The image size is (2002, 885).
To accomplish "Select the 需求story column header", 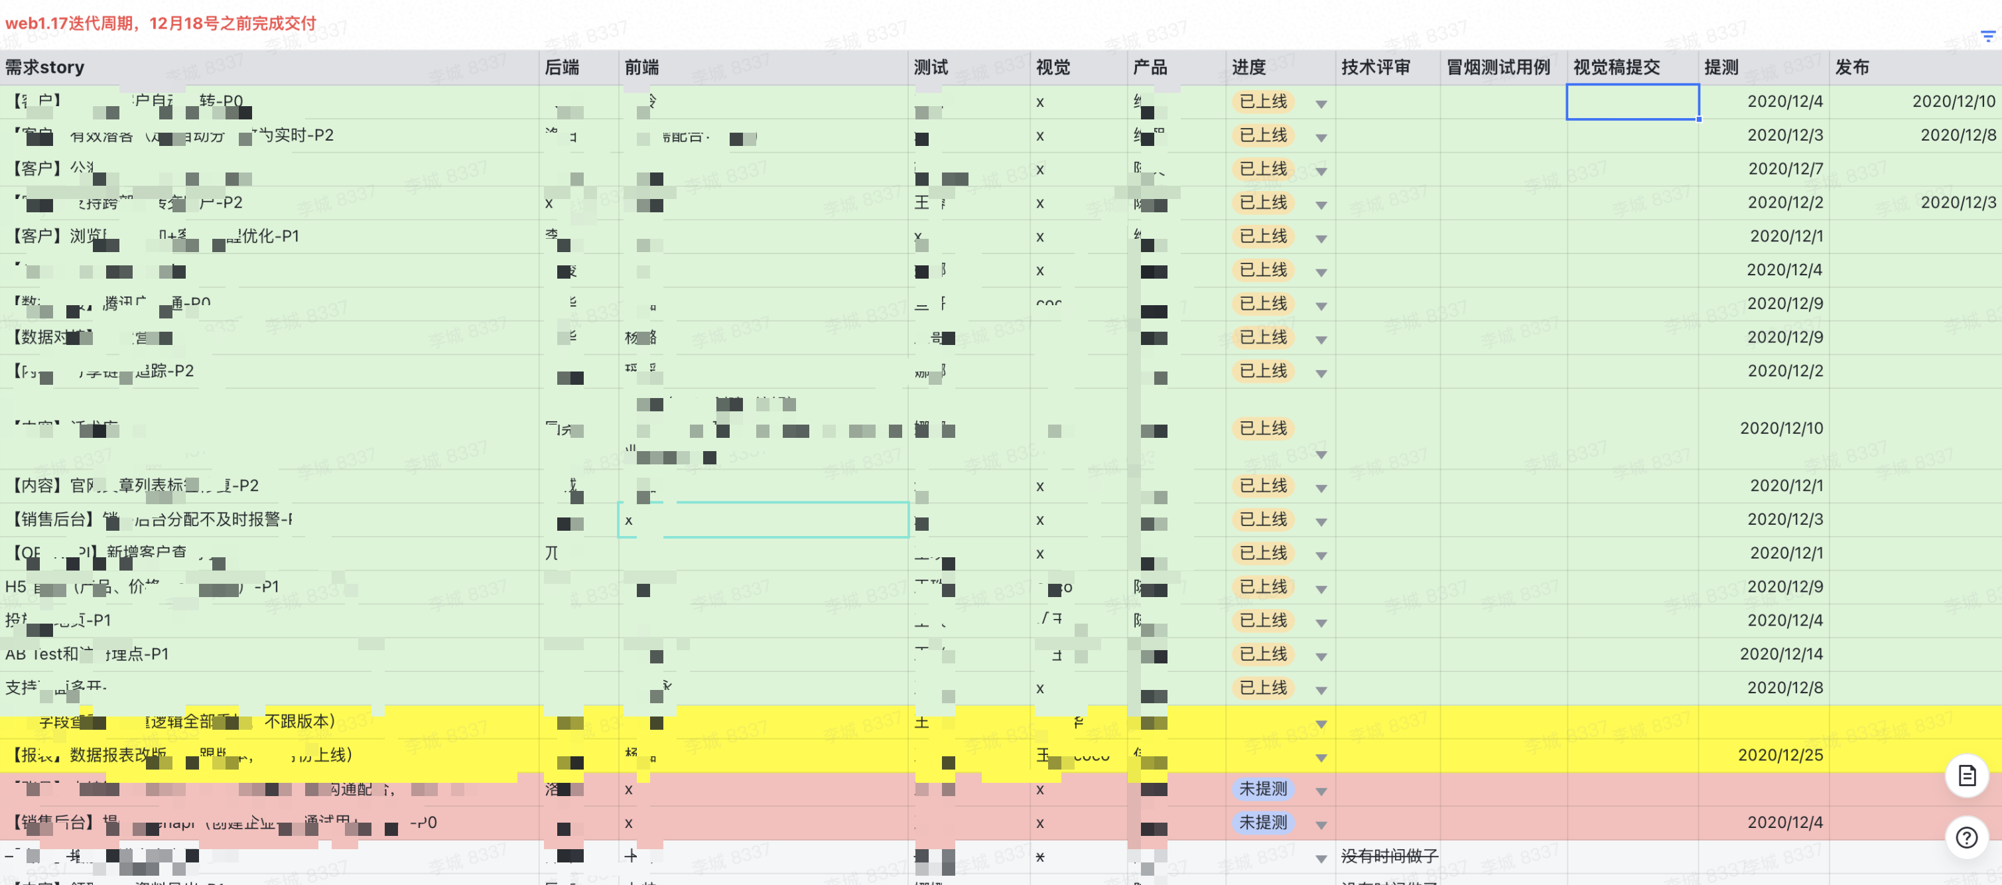I will tap(45, 68).
